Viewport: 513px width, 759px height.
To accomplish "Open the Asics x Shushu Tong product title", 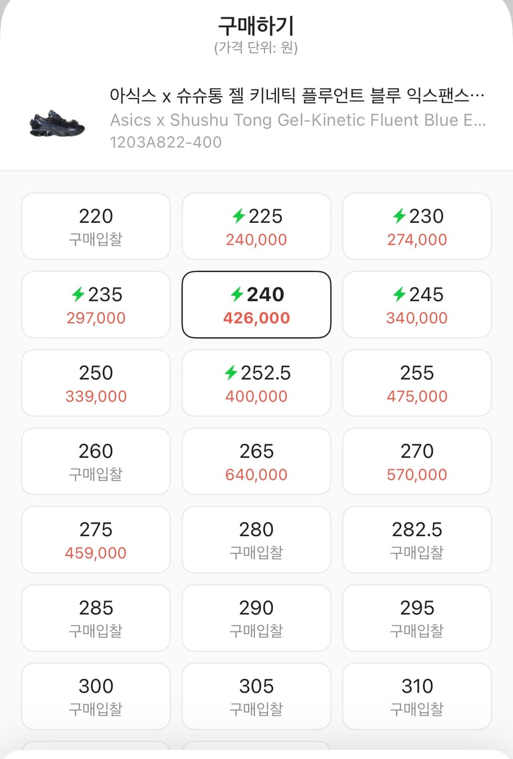I will point(297,95).
